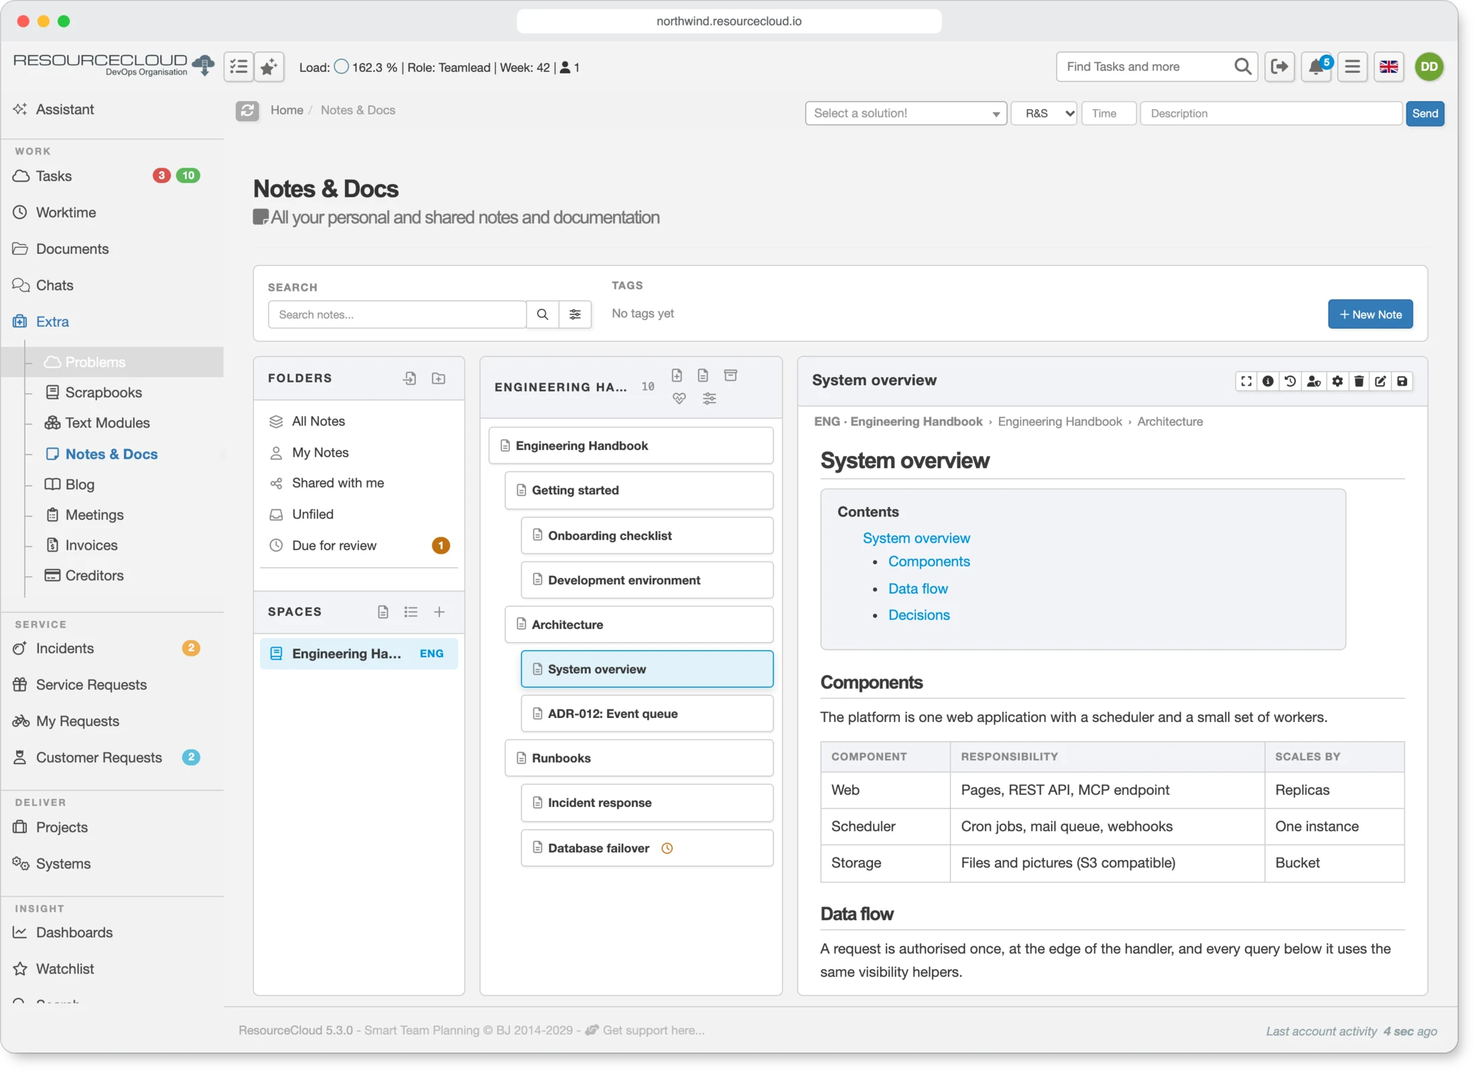Delete the note with the trash icon
1482x1083 pixels.
coord(1359,381)
